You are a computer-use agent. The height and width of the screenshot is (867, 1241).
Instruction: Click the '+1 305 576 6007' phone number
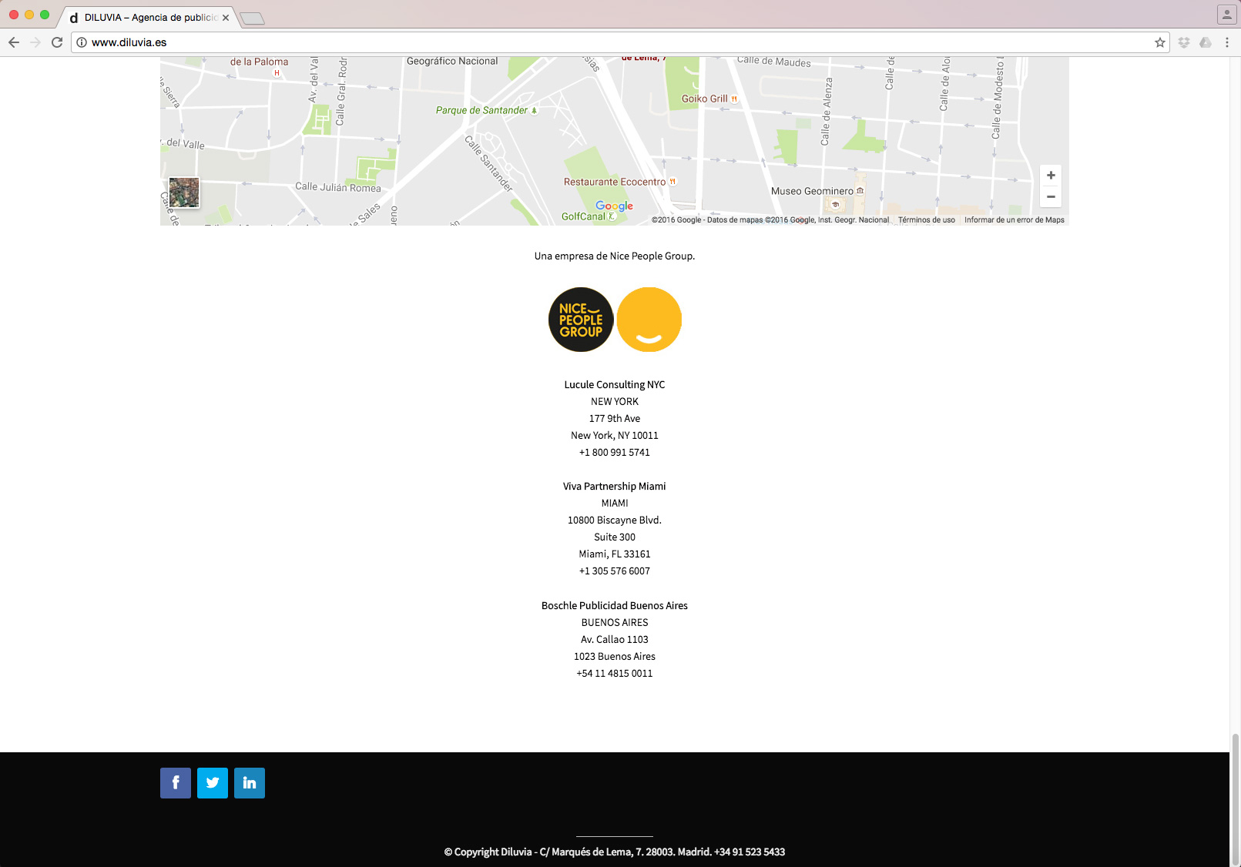click(x=615, y=571)
